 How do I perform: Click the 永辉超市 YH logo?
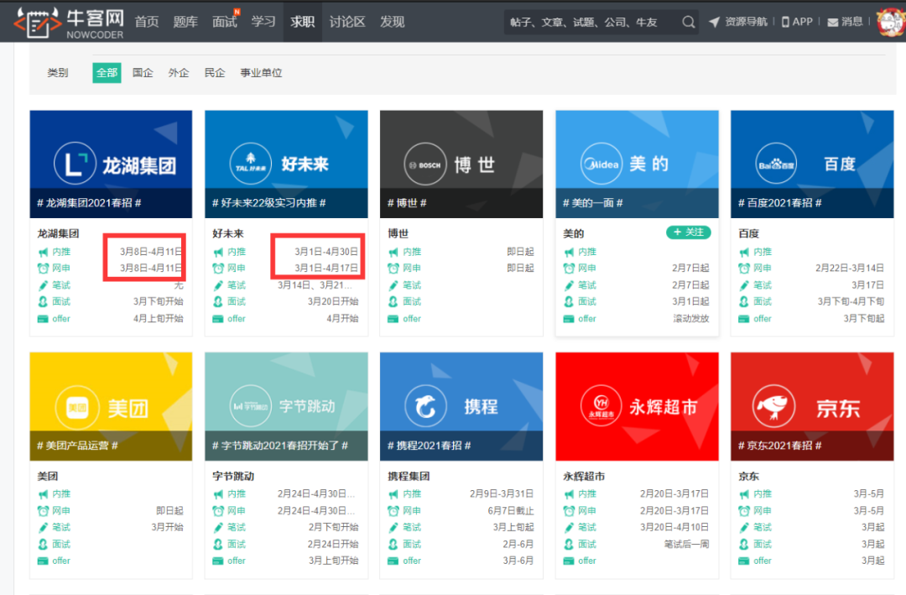[x=601, y=406]
